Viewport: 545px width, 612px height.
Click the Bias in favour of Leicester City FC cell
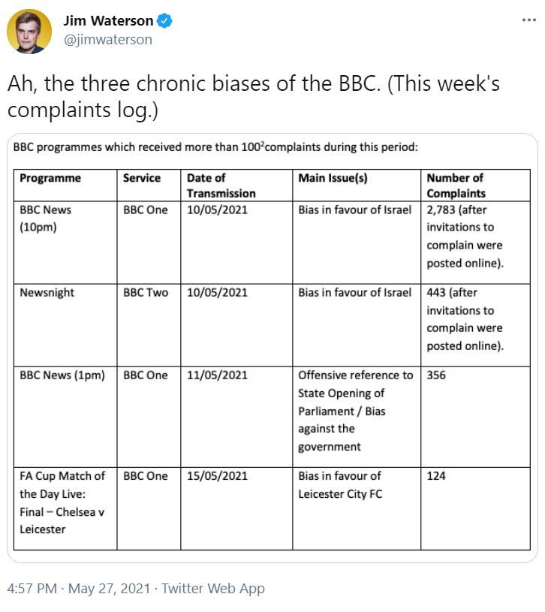[x=357, y=508]
